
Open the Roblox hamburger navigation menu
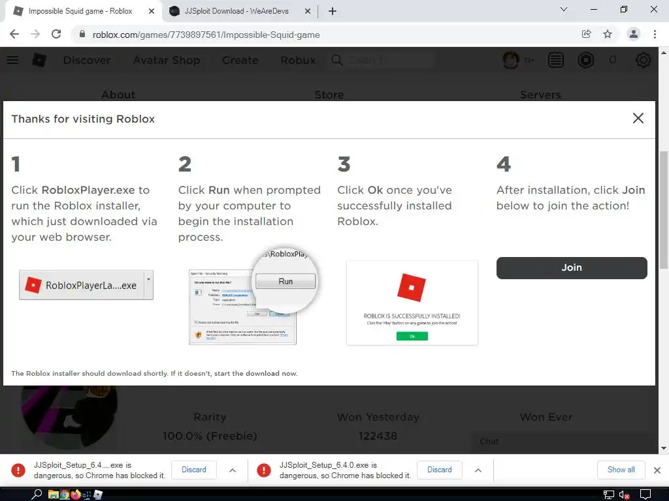coord(12,60)
